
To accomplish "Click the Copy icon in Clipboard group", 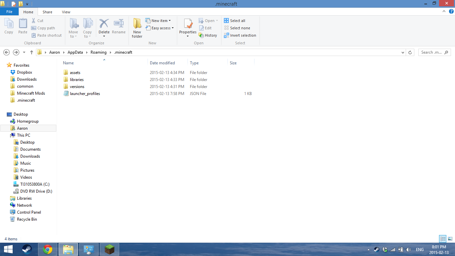I will coord(9,26).
